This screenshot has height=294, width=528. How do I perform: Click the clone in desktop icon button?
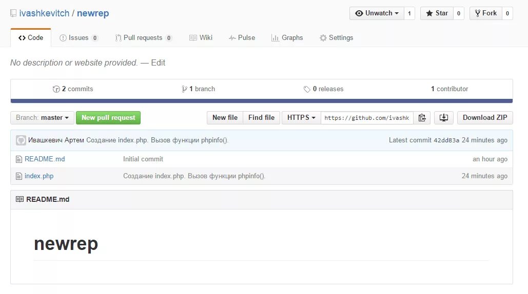(x=444, y=118)
